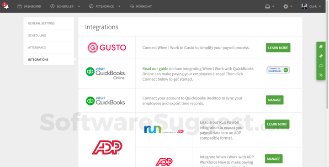Screen dimensions: 329x167
Task: Click the ticket icon in green side panel
Action: (321, 56)
